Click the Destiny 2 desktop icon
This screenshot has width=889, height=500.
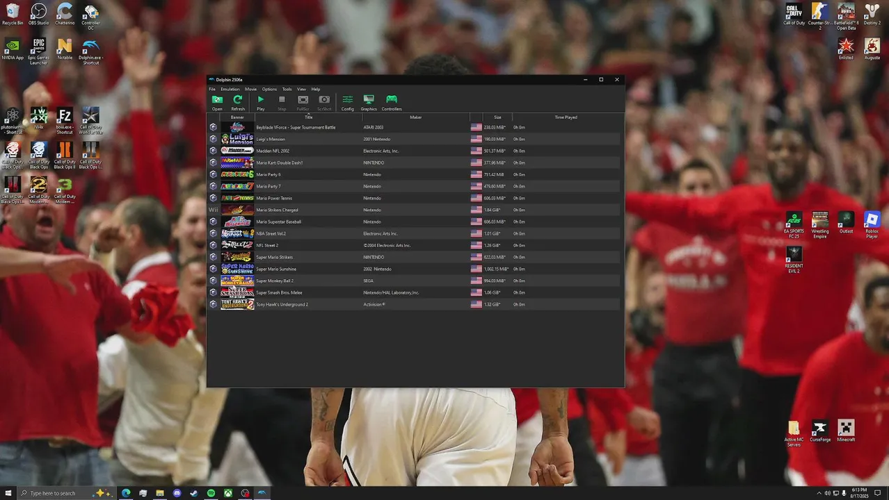click(872, 15)
